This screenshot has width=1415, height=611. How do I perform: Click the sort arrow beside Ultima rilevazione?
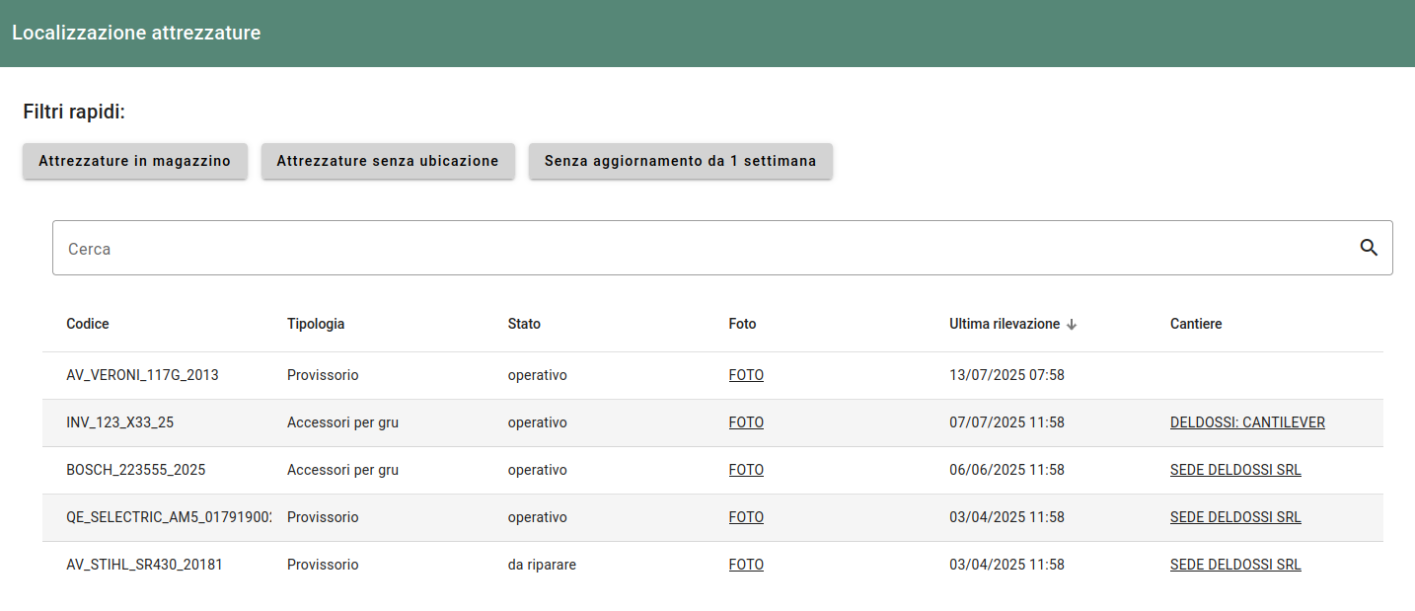[x=1072, y=325]
